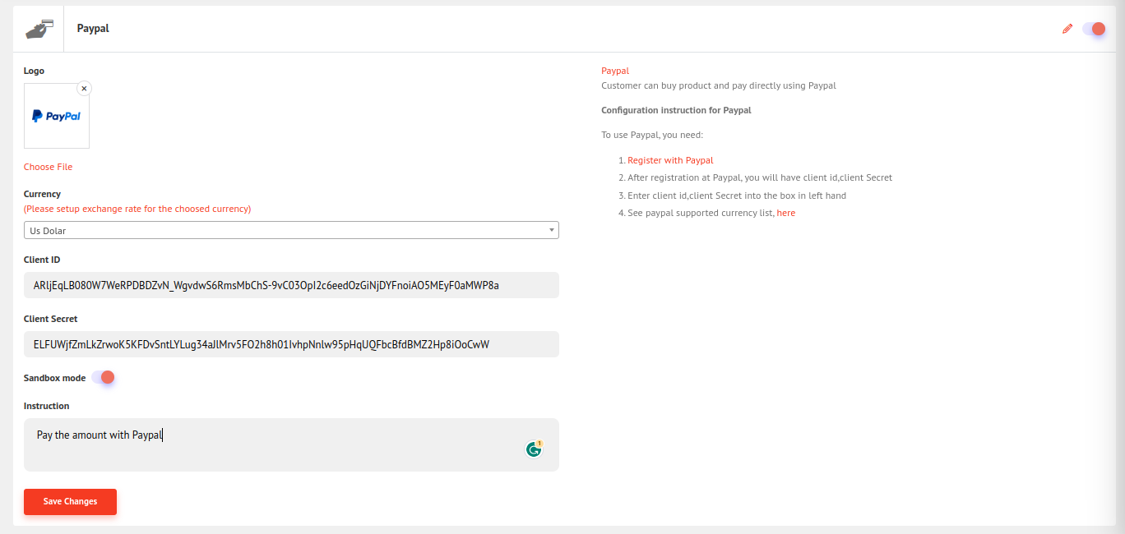Focus the Client ID input field
Image resolution: width=1125 pixels, height=534 pixels.
point(291,285)
